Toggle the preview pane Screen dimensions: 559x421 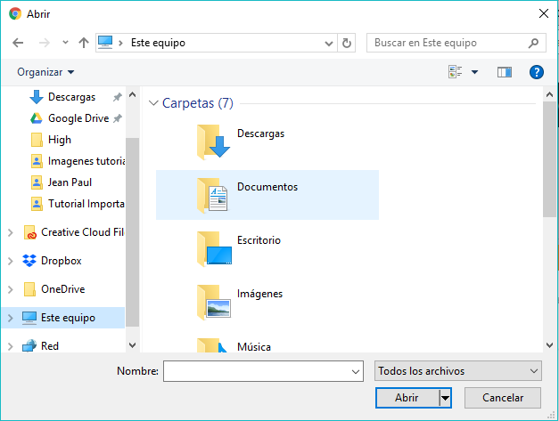pyautogui.click(x=505, y=72)
